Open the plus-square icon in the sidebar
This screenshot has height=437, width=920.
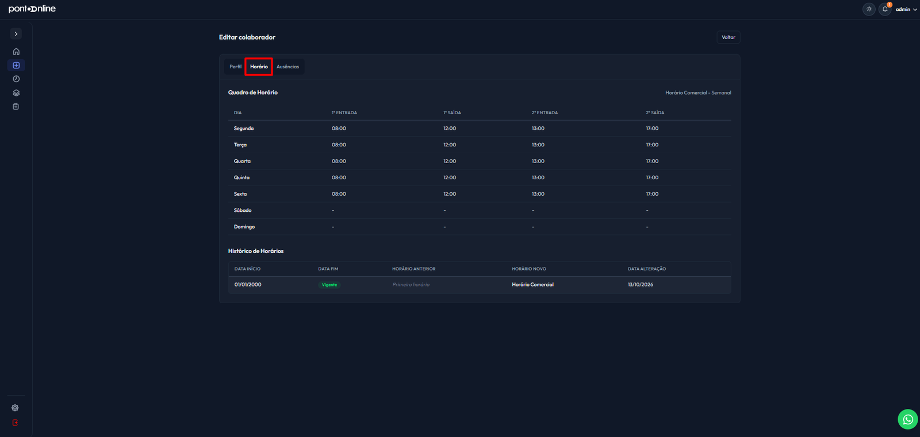(16, 65)
